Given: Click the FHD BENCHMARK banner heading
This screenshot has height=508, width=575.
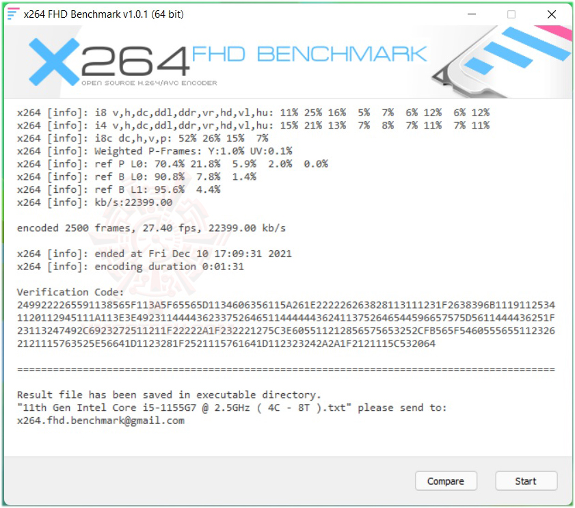Looking at the screenshot, I should 309,54.
